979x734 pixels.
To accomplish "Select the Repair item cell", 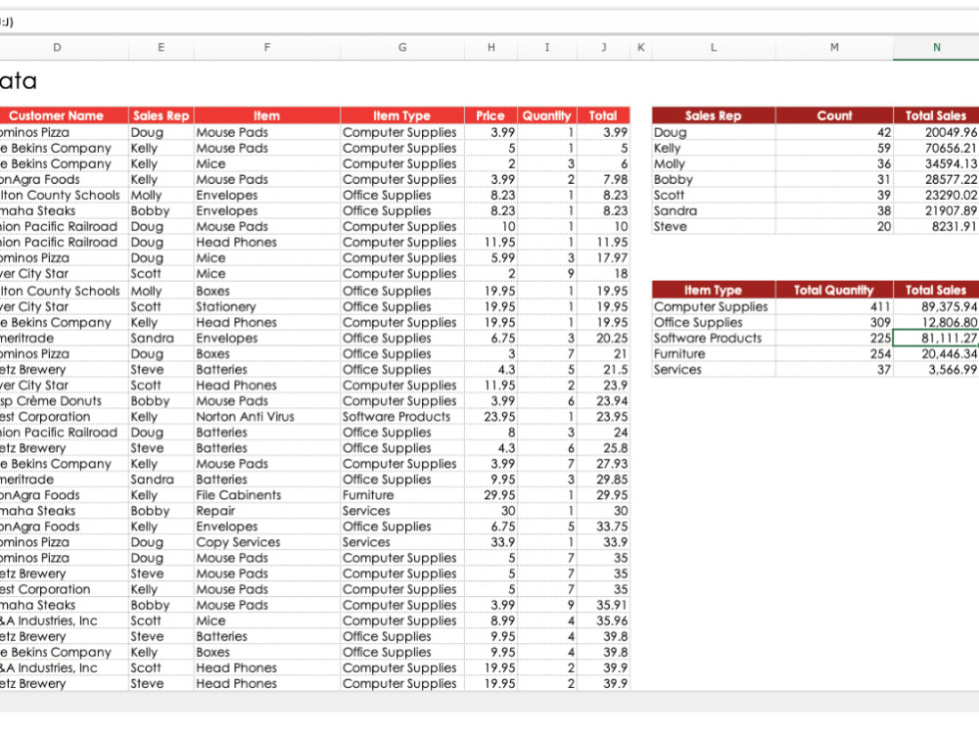I will (x=267, y=511).
